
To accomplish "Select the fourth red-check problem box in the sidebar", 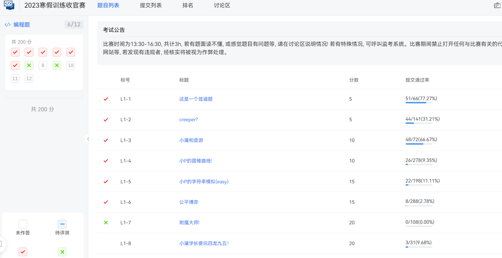I will point(57,52).
